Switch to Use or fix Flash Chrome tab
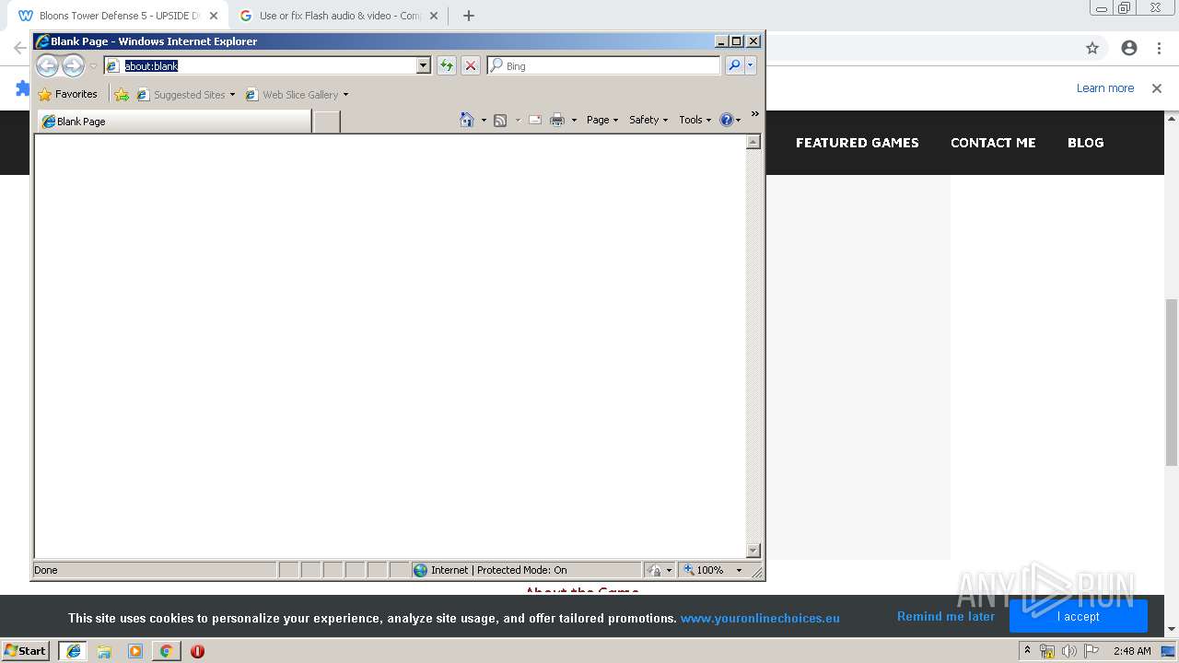The width and height of the screenshot is (1179, 663). 339,16
